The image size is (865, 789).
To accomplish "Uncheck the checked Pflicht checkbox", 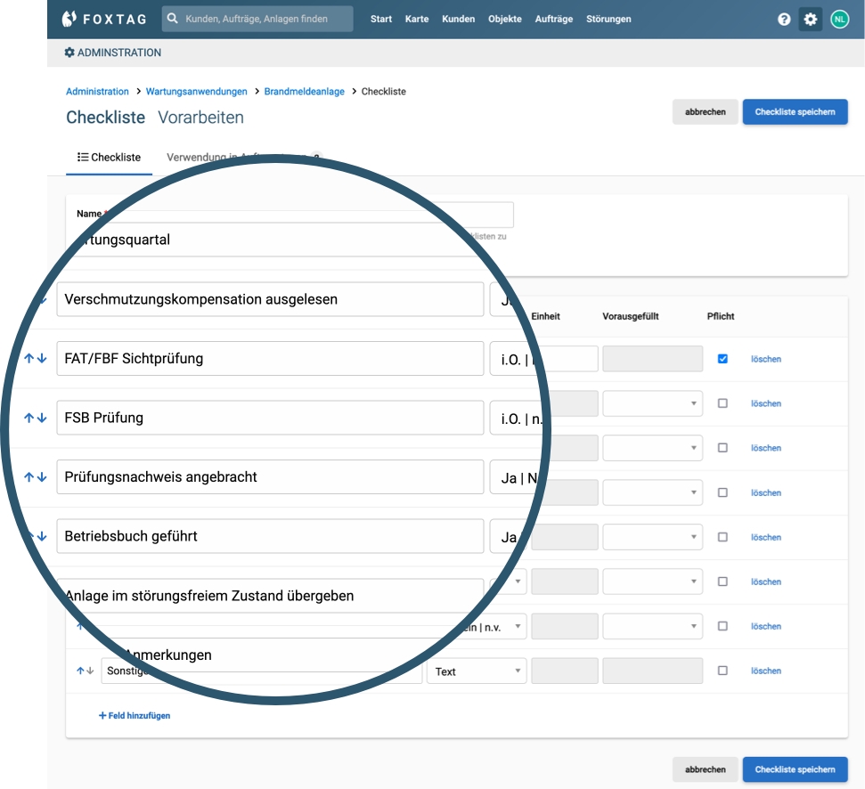I will coord(722,359).
